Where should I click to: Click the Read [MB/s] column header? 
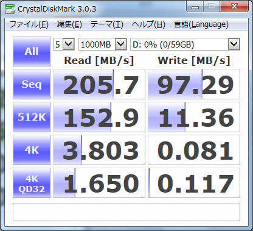coord(99,60)
